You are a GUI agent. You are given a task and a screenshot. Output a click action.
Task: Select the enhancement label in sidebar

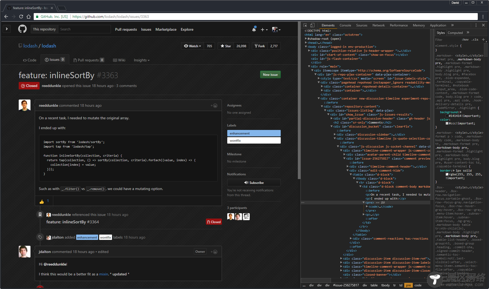click(254, 133)
